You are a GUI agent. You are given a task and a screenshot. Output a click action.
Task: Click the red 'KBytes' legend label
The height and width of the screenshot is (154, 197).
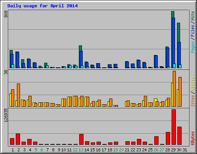click(193, 138)
